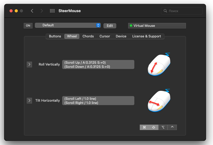The height and width of the screenshot is (145, 213).
Task: Click the vertical roll mouse illustration
Action: [159, 65]
